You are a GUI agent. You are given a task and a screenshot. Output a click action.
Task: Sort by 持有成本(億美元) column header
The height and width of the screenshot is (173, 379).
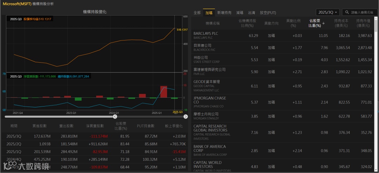(x=341, y=23)
